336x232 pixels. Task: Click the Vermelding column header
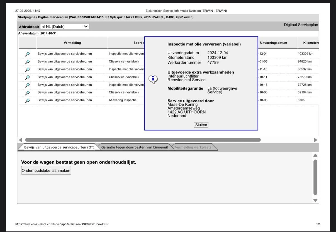(72, 43)
